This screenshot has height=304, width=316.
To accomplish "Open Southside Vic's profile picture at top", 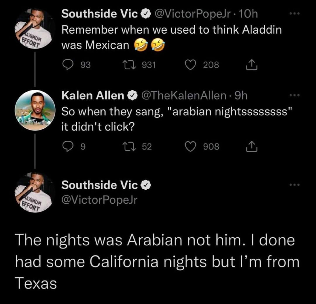I will (x=35, y=29).
